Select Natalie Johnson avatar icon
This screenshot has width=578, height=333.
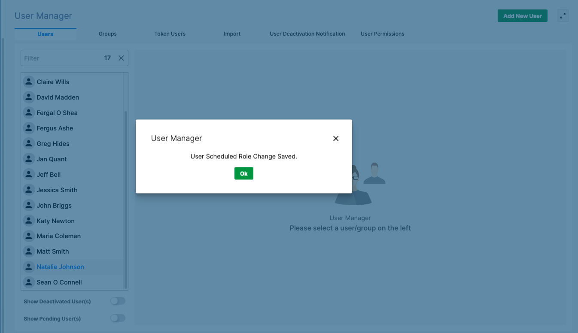pos(29,266)
